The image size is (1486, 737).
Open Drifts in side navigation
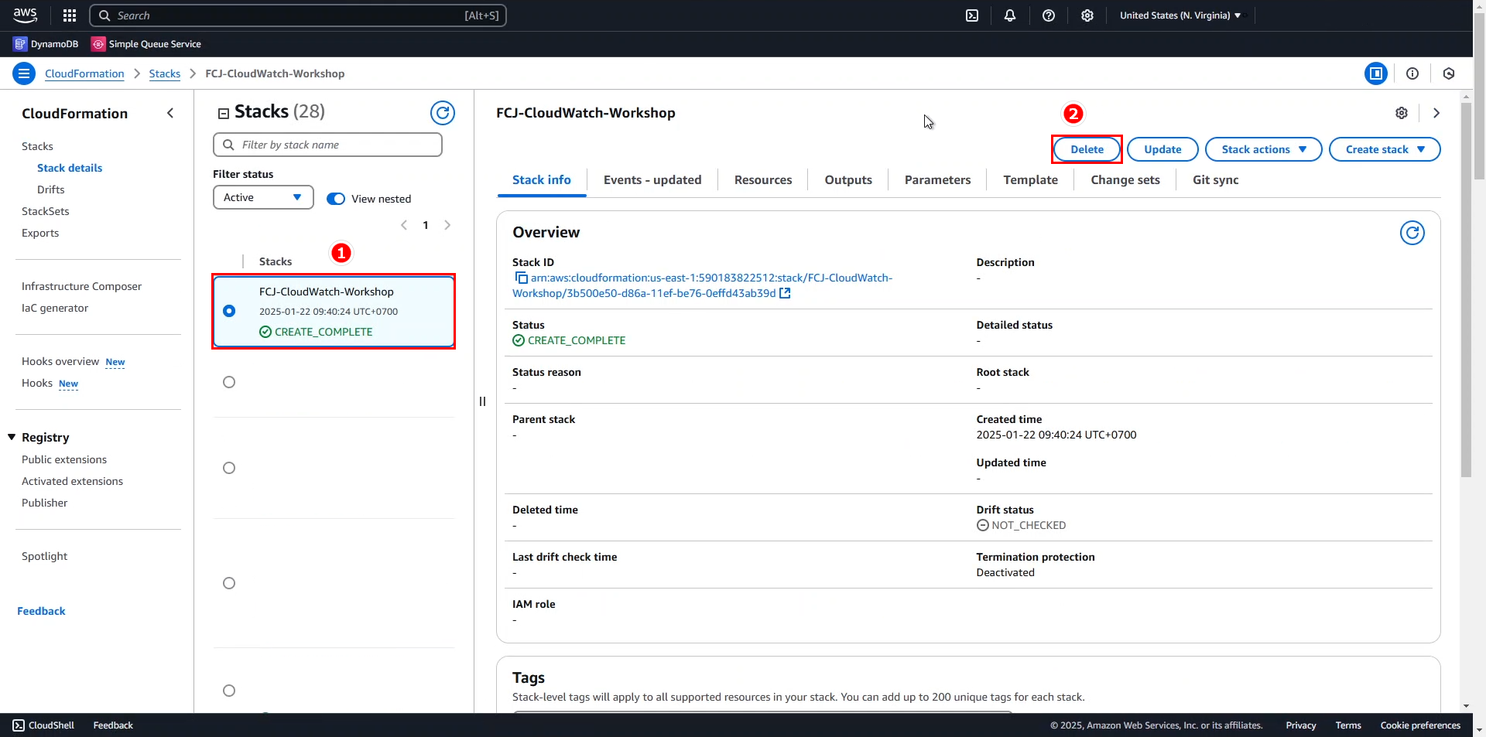(x=51, y=189)
